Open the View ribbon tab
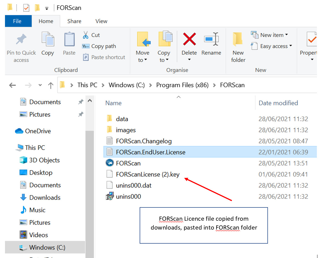The width and height of the screenshot is (326, 258). point(101,21)
